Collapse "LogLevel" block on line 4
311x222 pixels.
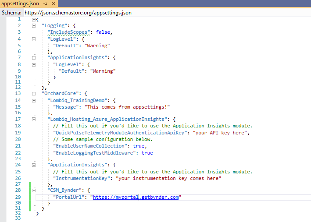34,39
